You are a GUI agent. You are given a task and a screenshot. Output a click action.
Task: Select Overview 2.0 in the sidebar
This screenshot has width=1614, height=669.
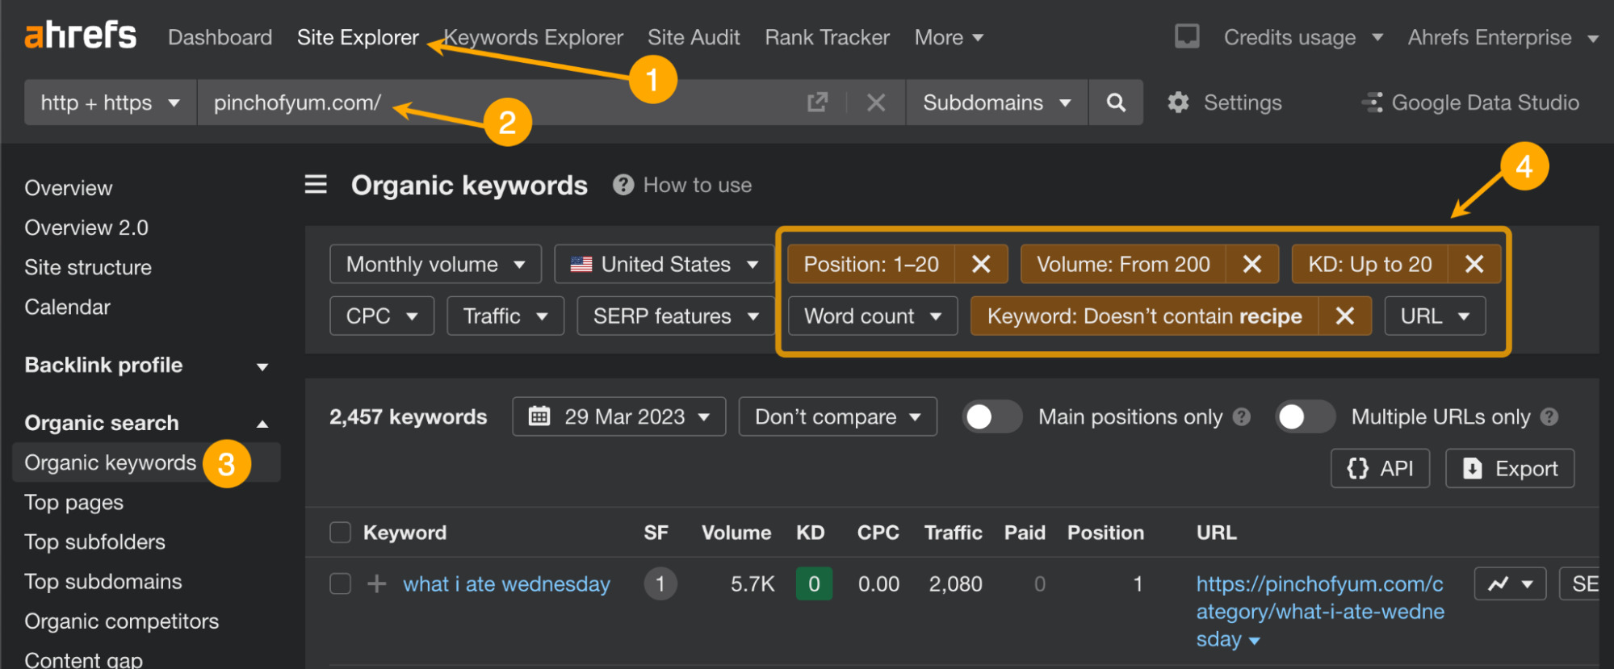86,228
